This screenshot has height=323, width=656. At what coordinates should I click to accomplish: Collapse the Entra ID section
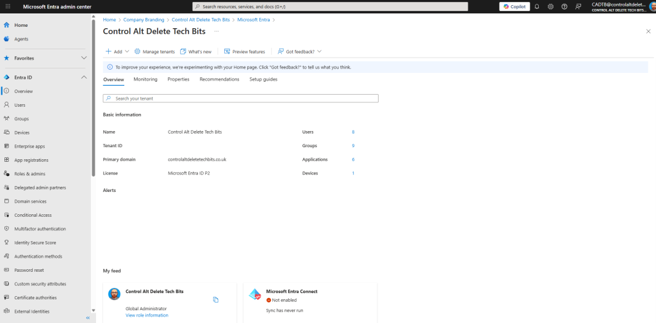[x=83, y=77]
